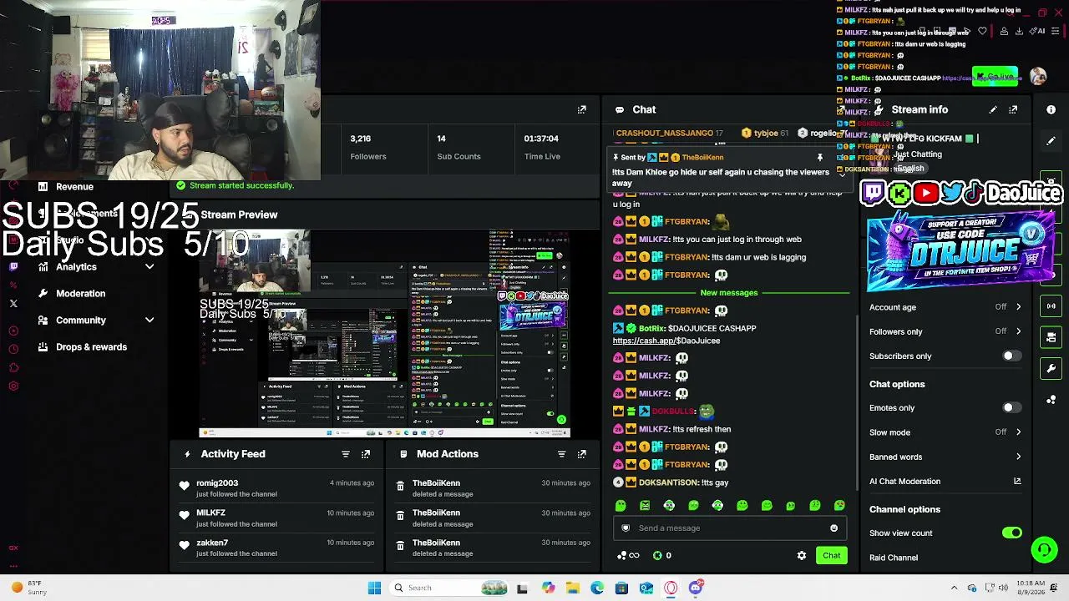This screenshot has width=1069, height=601.
Task: Open the green headset support button
Action: (1044, 549)
